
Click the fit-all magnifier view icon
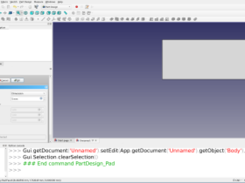tap(18, 13)
